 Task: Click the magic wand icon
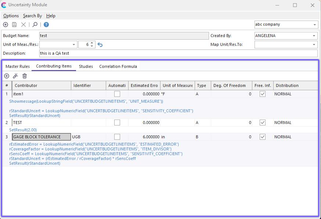click(x=15, y=76)
